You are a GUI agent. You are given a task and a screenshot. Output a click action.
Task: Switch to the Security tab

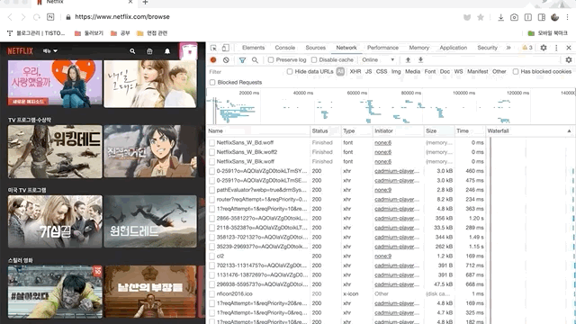click(487, 48)
